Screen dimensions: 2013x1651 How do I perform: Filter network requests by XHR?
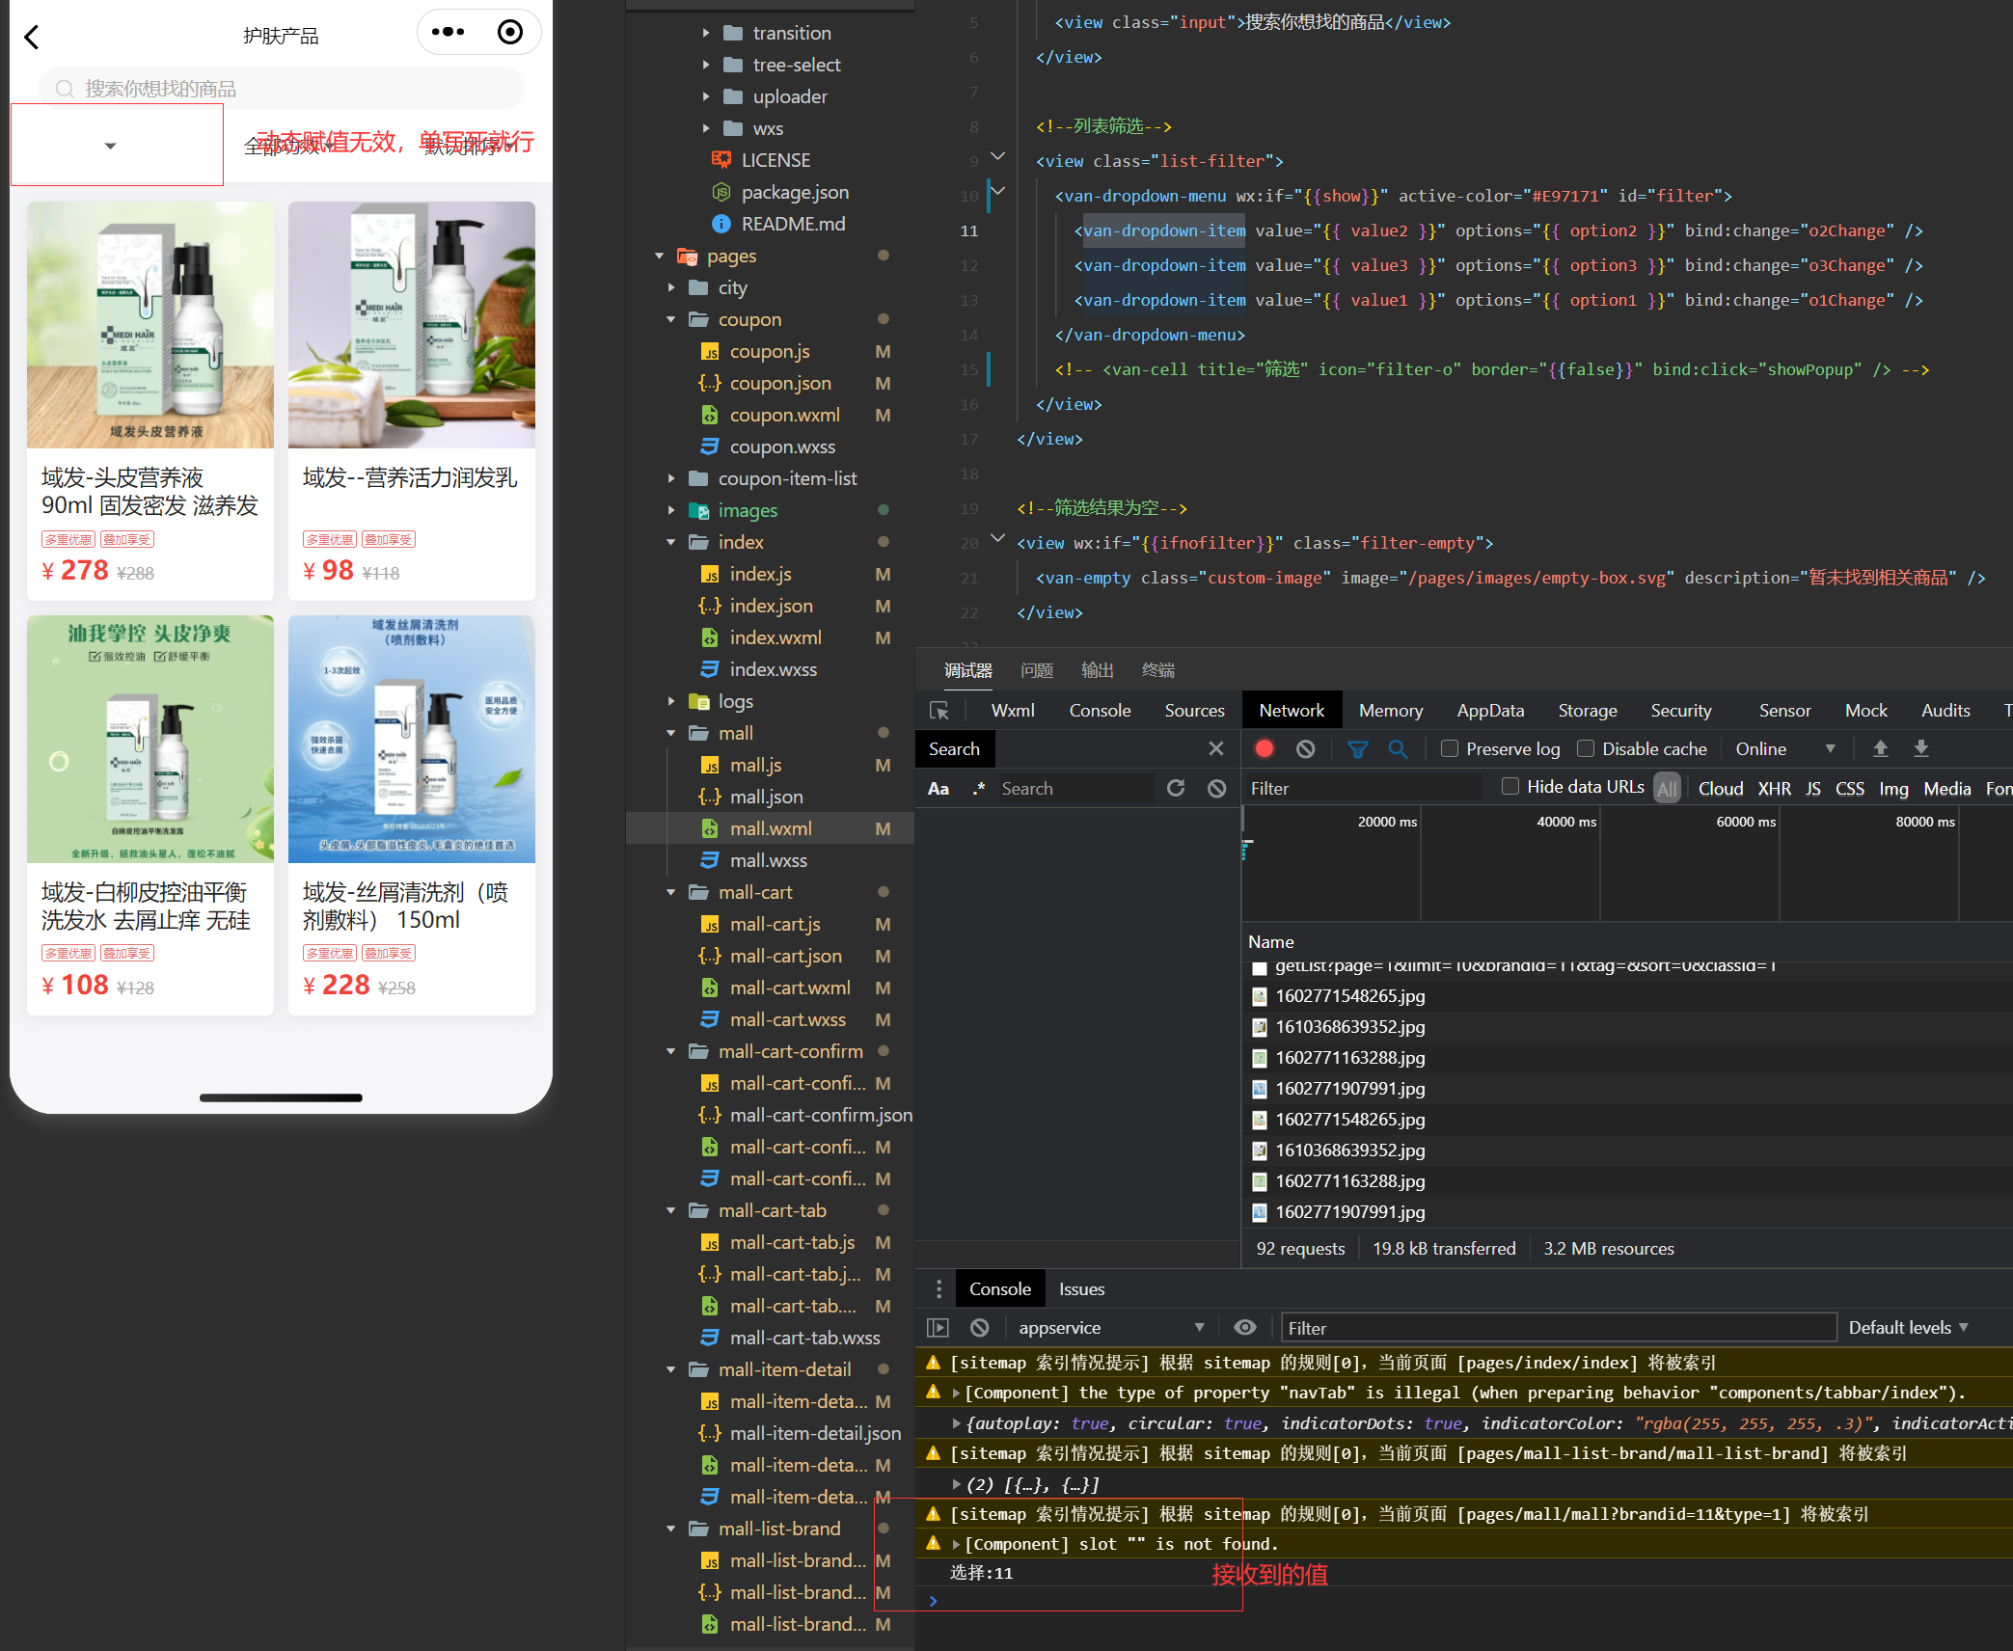pyautogui.click(x=1774, y=789)
